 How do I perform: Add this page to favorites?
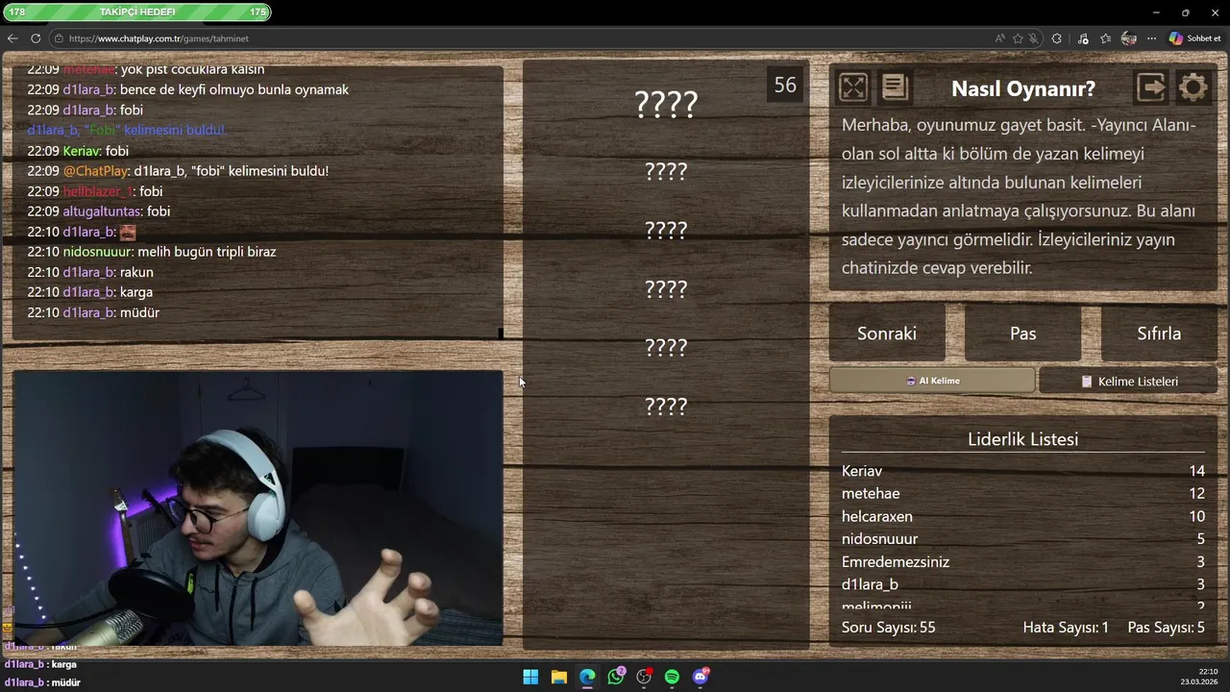coord(1018,38)
